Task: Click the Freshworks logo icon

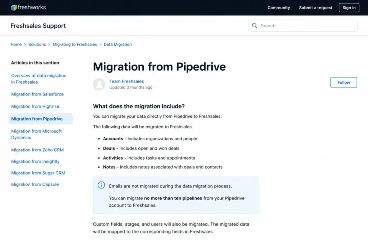Action: click(14, 8)
